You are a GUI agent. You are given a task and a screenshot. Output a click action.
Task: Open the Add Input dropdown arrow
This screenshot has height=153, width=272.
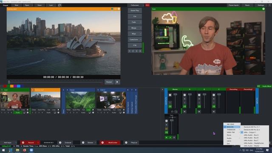[x=16, y=143]
